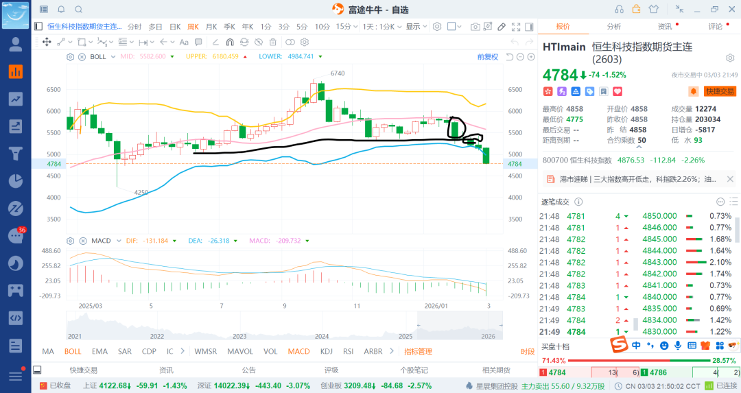Open the 个股笔记 bottom tab
The image size is (741, 393).
tap(414, 370)
